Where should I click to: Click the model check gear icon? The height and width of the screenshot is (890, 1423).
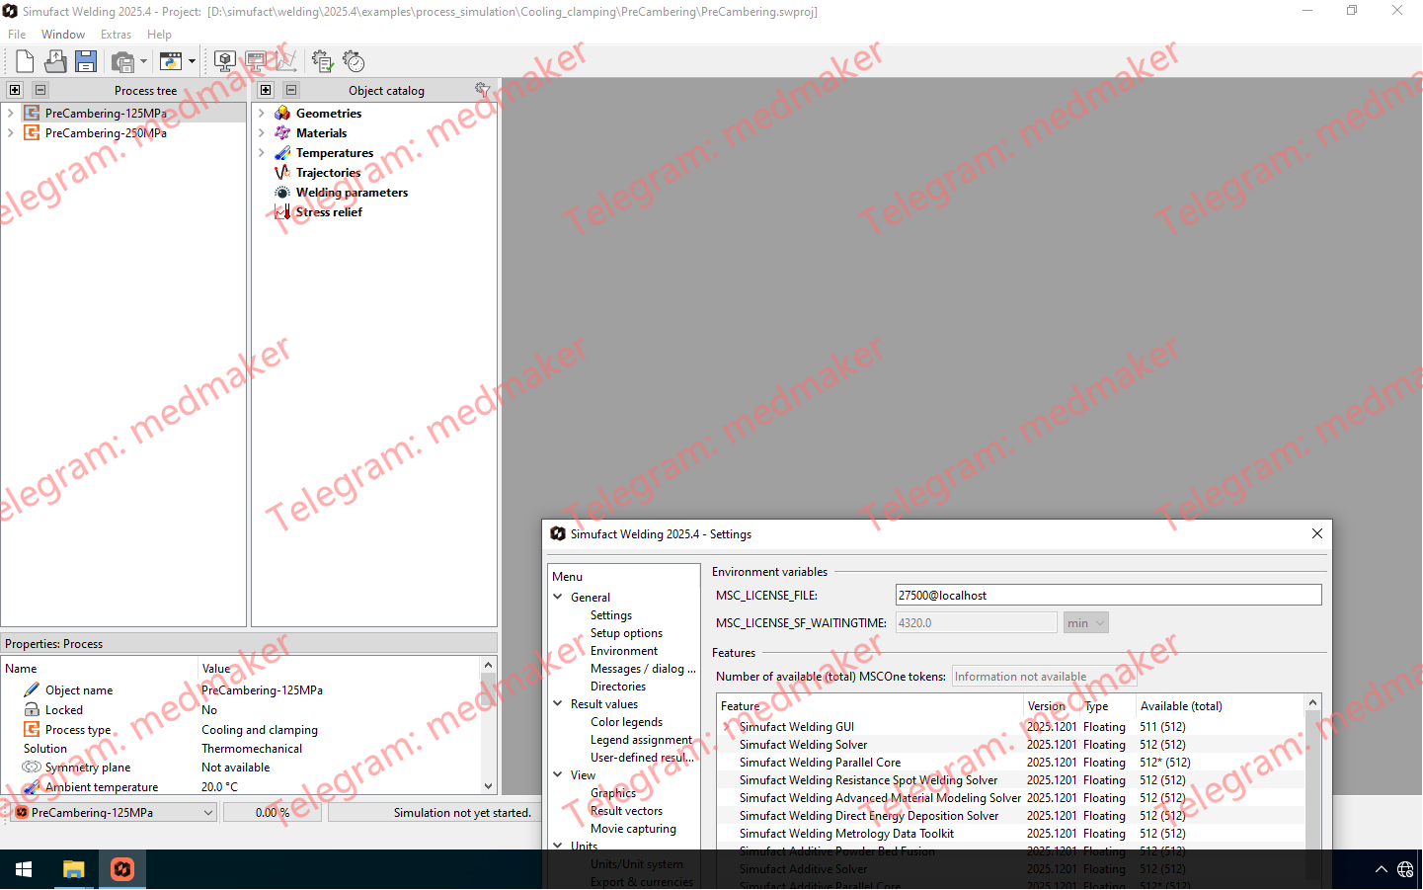(x=322, y=61)
